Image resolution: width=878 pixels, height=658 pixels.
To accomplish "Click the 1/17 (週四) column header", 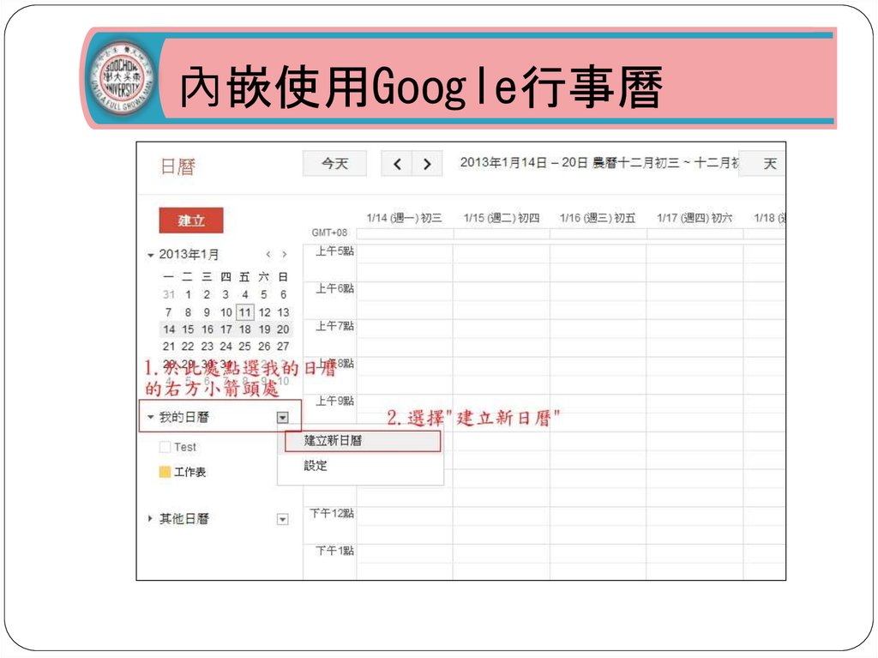I will coord(695,218).
